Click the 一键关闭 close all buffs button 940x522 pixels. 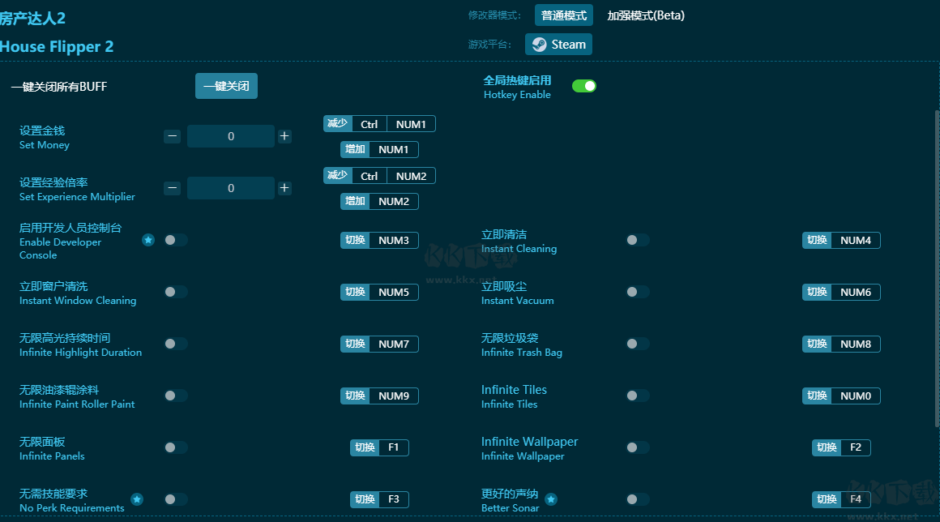[226, 86]
